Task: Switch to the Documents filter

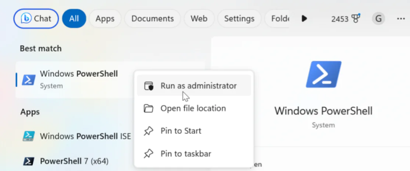Action: [152, 18]
